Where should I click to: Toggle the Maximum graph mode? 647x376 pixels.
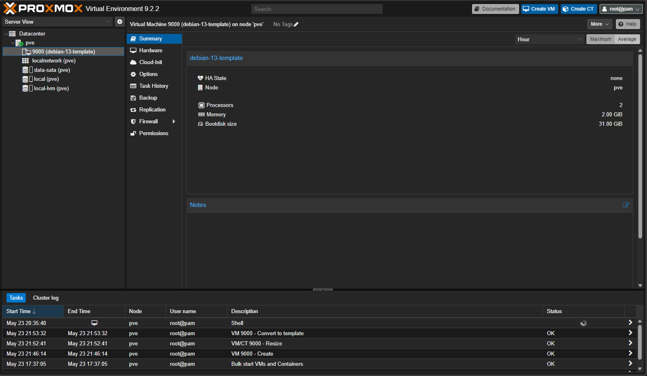(x=600, y=39)
